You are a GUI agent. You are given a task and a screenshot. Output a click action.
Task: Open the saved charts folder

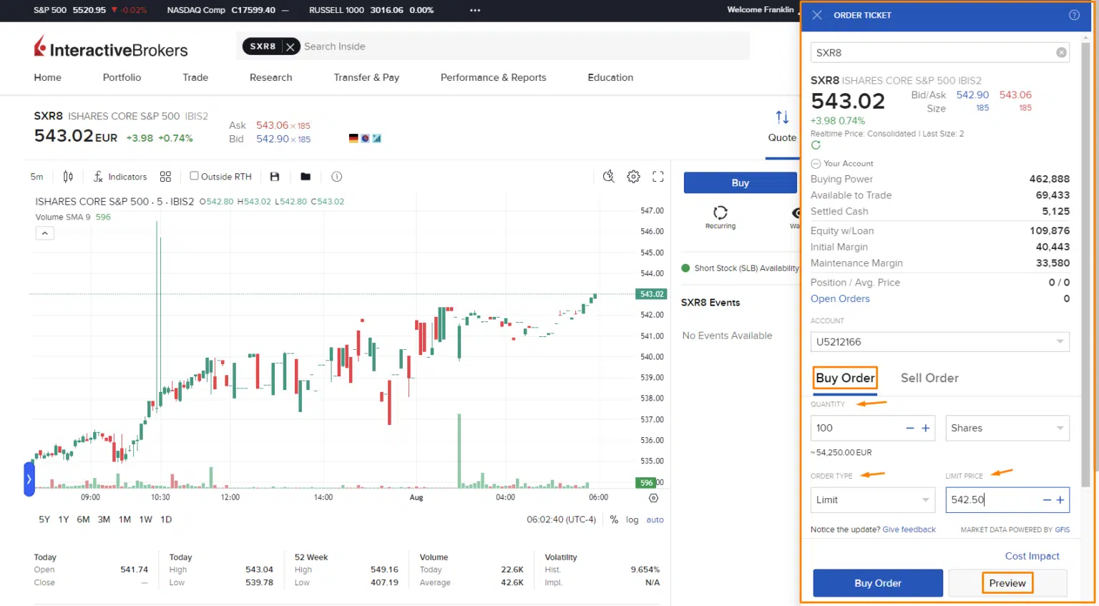(305, 176)
